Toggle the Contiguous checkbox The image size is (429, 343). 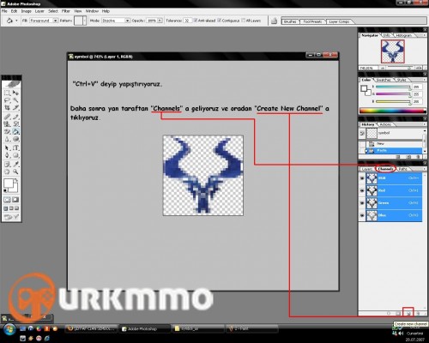[x=220, y=21]
